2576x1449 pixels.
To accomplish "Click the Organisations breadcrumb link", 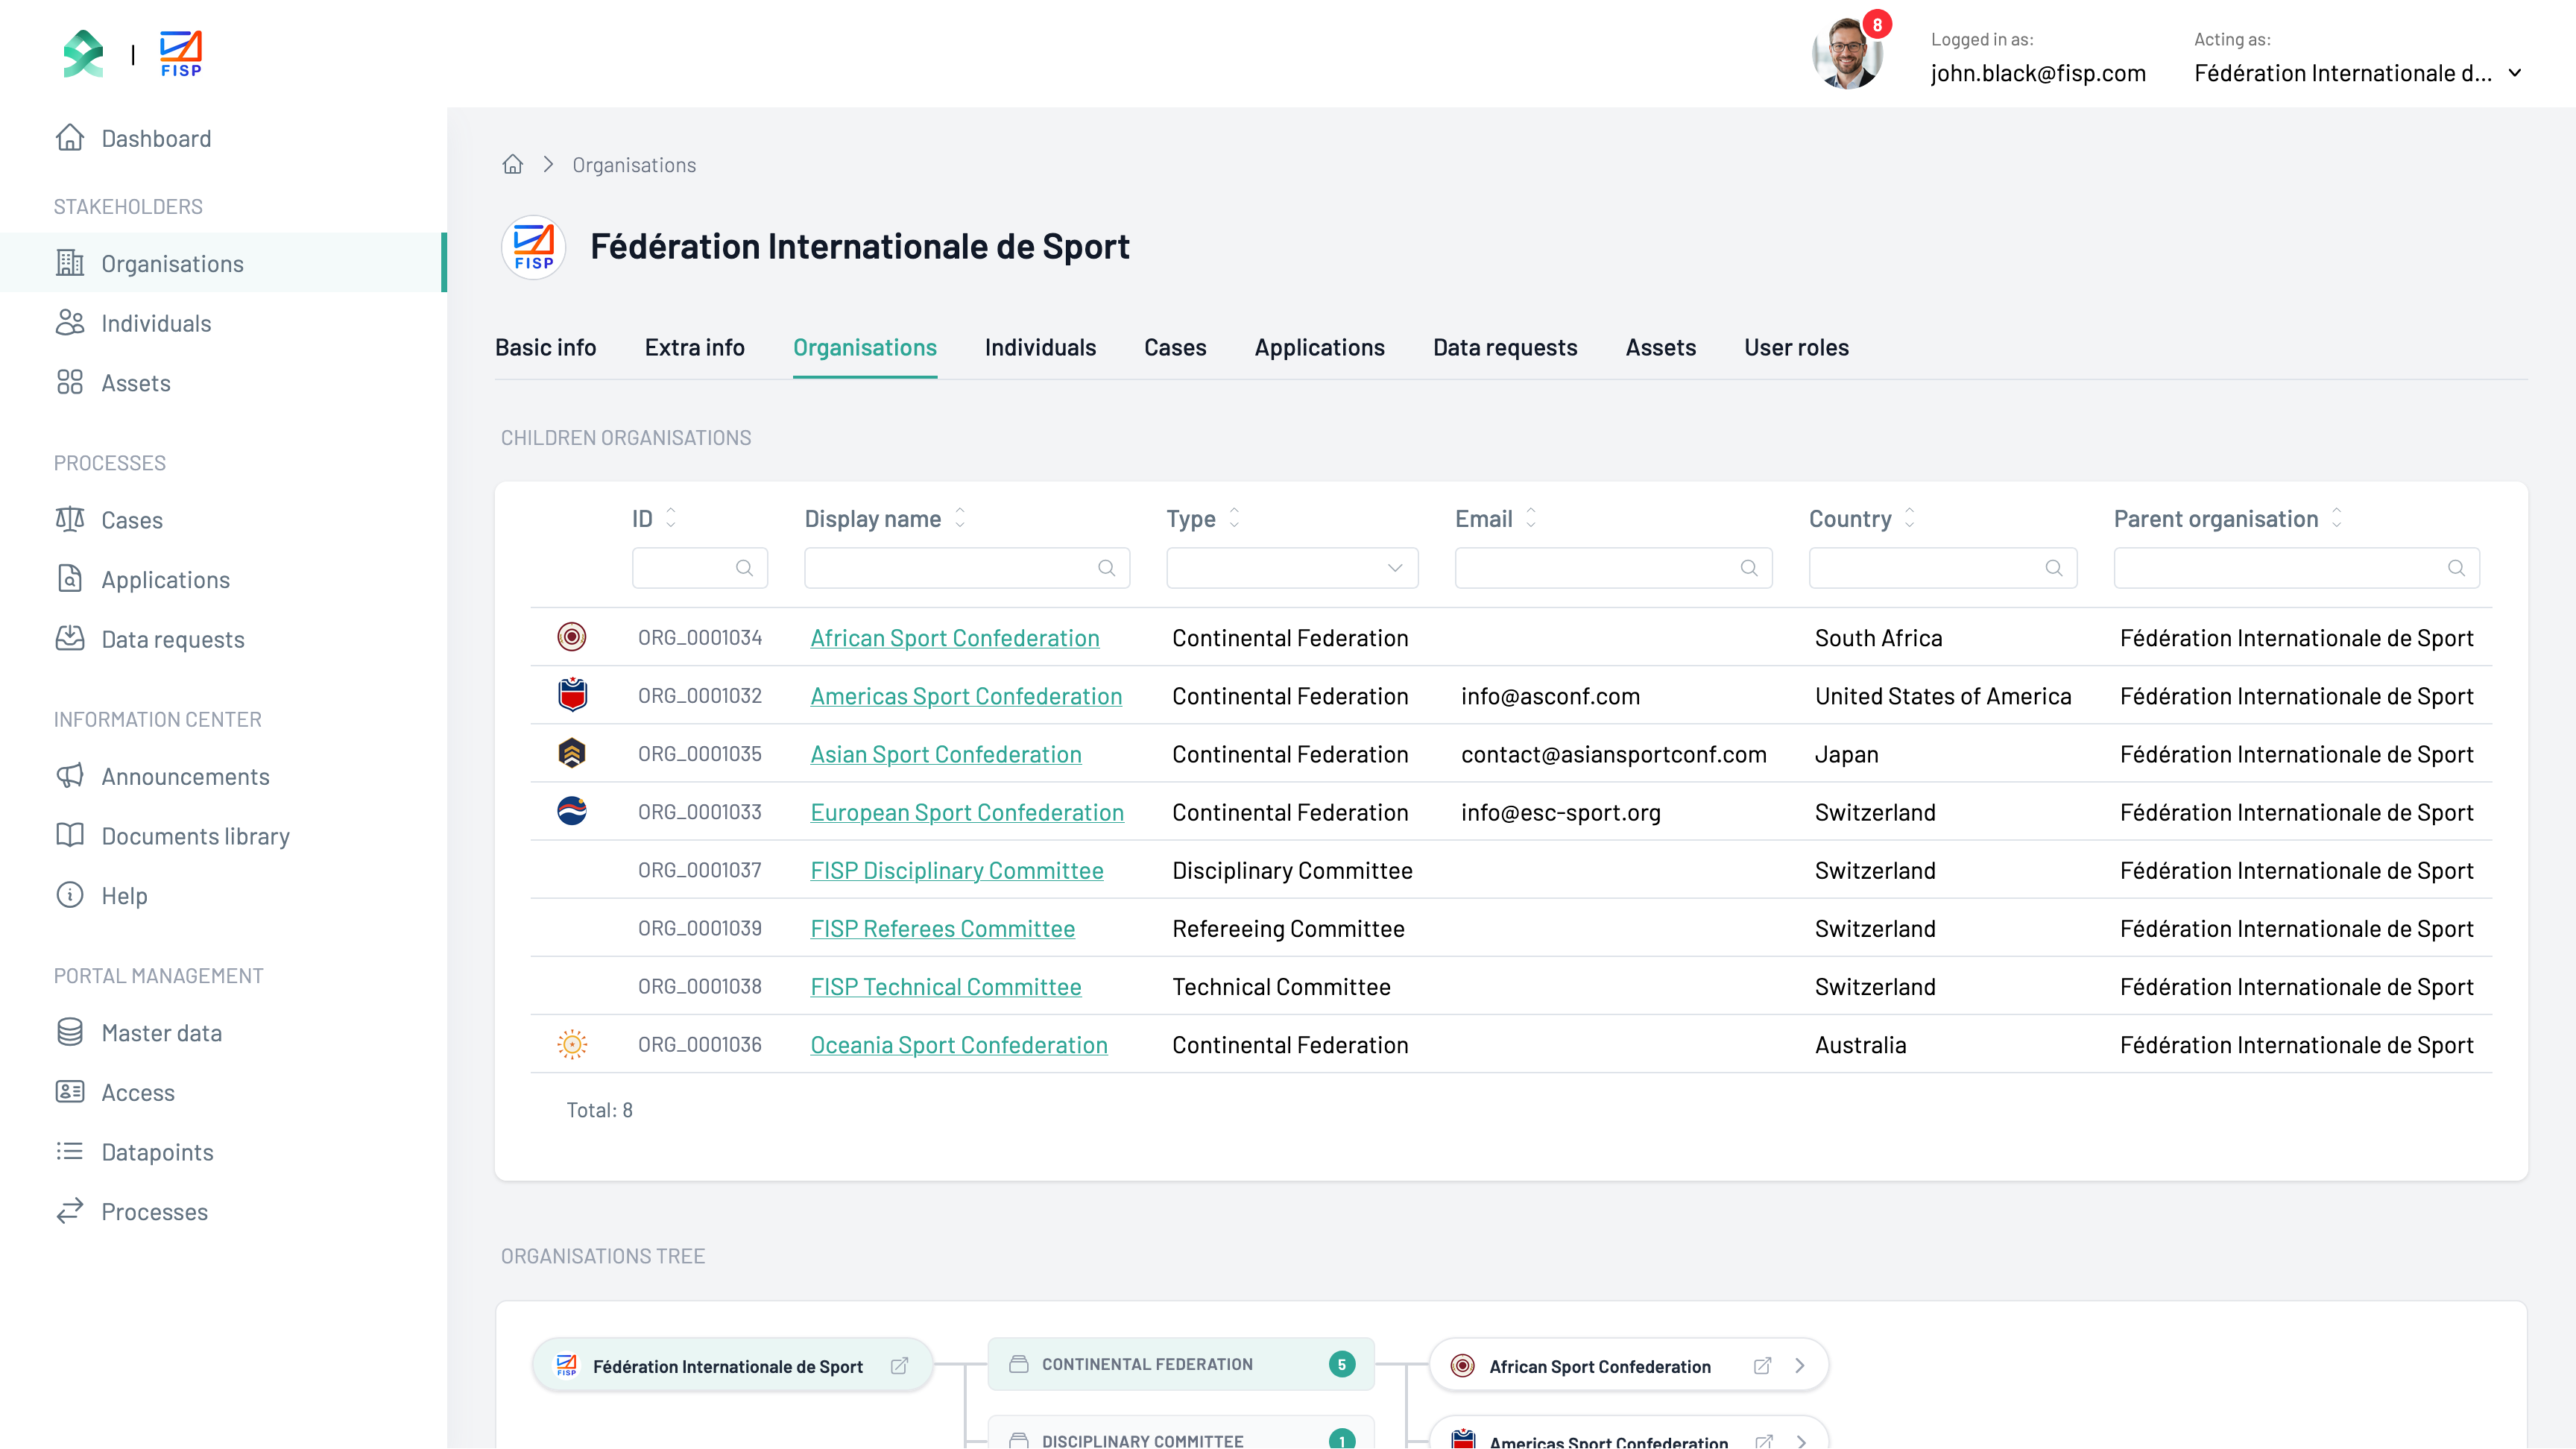I will click(634, 165).
